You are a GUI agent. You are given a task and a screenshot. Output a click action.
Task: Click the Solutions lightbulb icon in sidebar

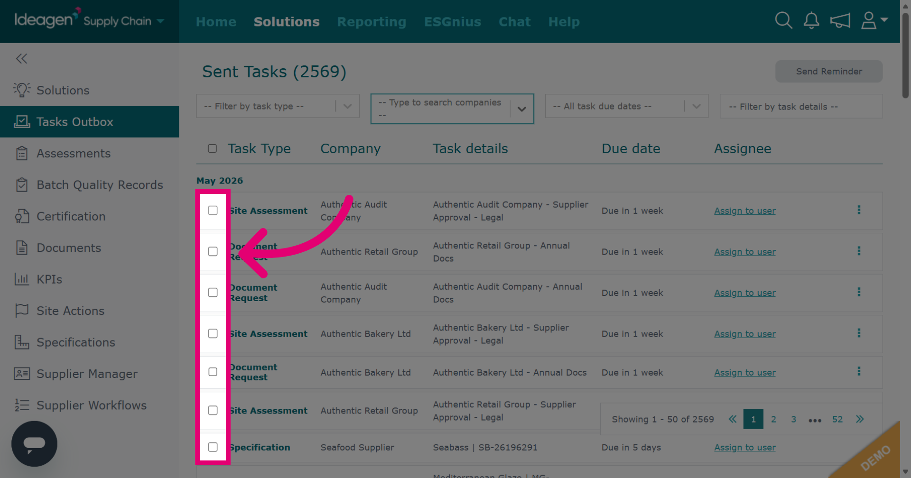pyautogui.click(x=21, y=90)
